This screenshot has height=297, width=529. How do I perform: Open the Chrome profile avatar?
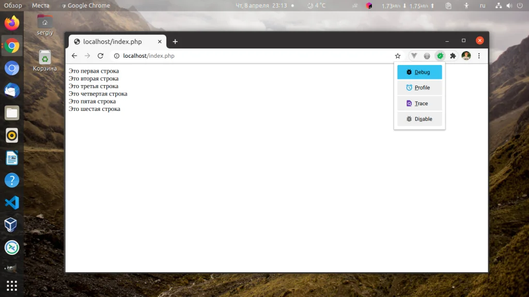466,56
